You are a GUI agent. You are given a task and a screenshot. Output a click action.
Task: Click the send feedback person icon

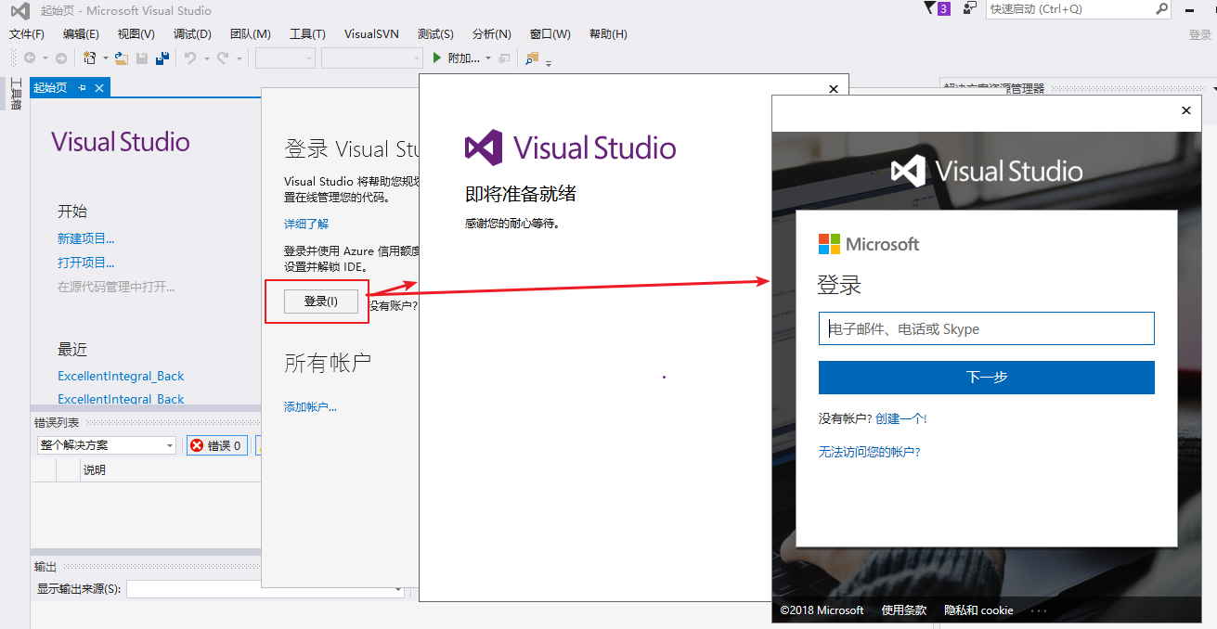coord(970,8)
